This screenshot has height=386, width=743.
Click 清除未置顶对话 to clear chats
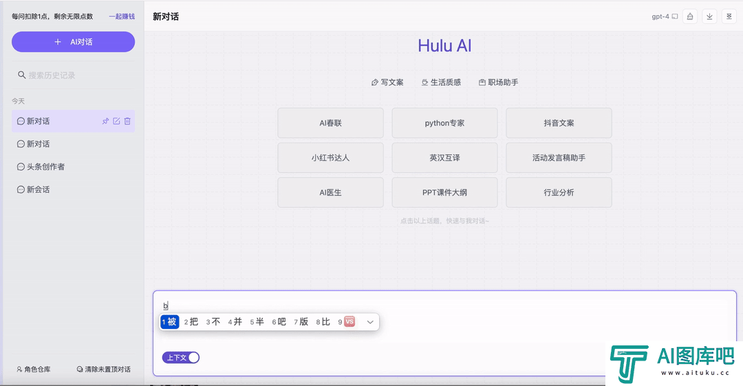point(103,369)
